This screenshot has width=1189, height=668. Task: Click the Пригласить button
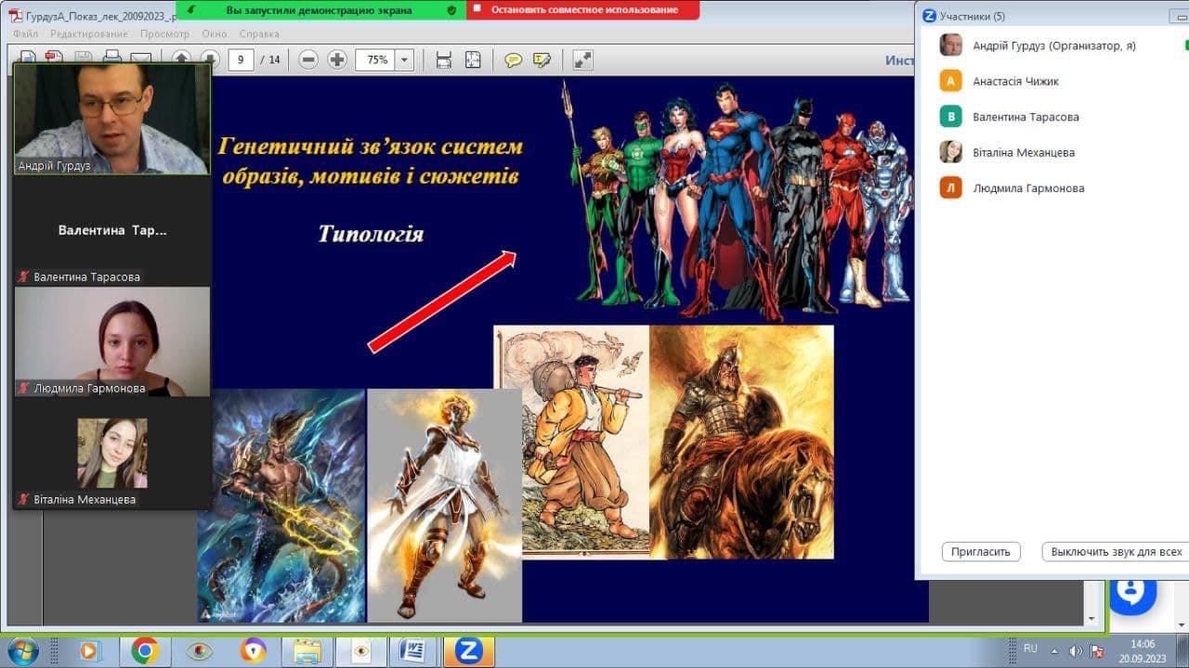point(980,552)
